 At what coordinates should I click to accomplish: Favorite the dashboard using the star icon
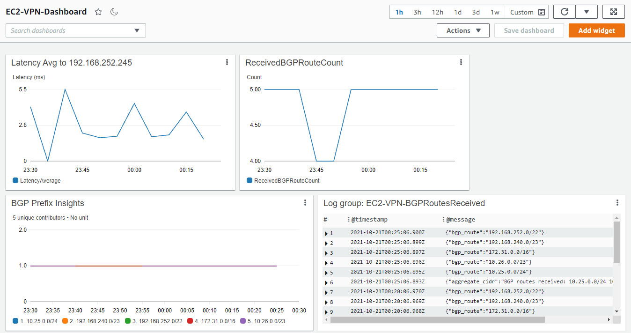[98, 12]
